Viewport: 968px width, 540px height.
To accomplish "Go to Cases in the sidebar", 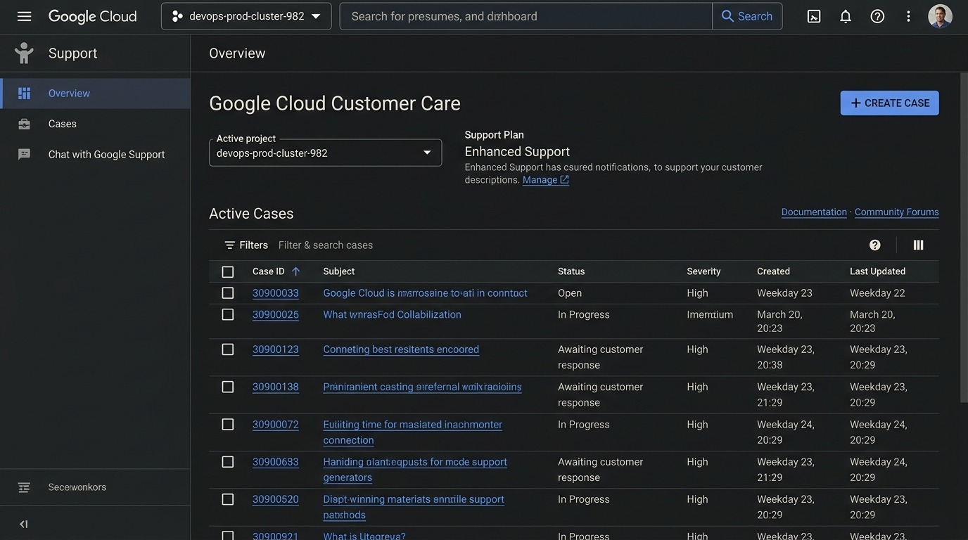I will tap(95, 124).
